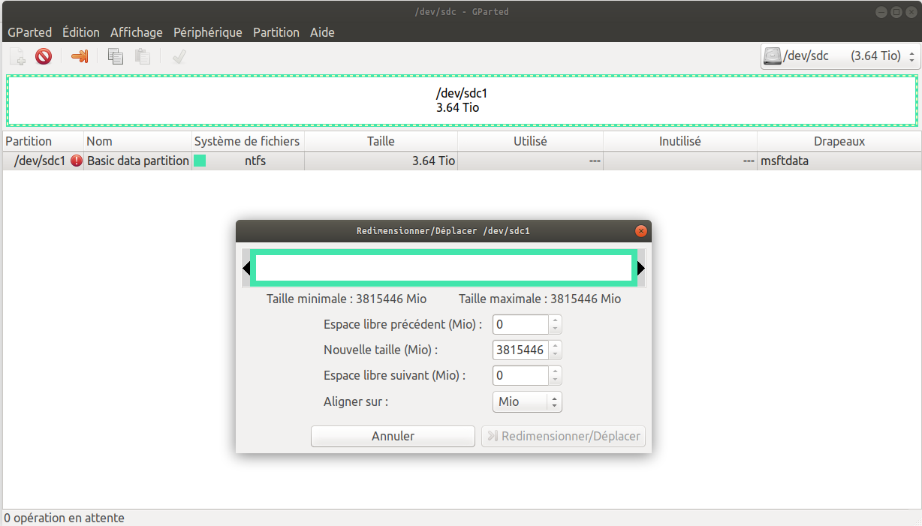This screenshot has height=526, width=922.
Task: Click the Inutilisé column header
Action: point(680,141)
